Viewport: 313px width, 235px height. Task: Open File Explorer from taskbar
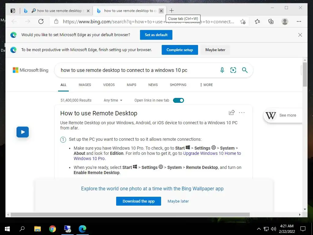37,229
